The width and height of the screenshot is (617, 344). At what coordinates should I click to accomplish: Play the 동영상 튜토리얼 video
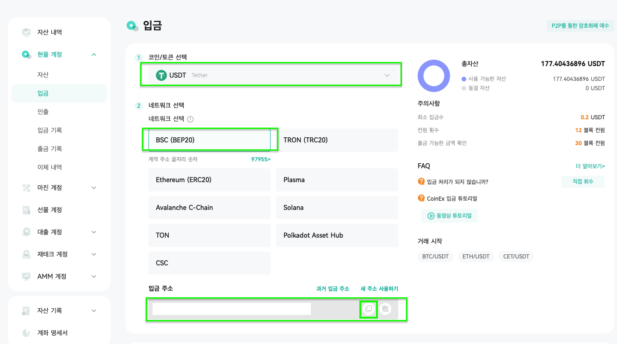(x=450, y=215)
